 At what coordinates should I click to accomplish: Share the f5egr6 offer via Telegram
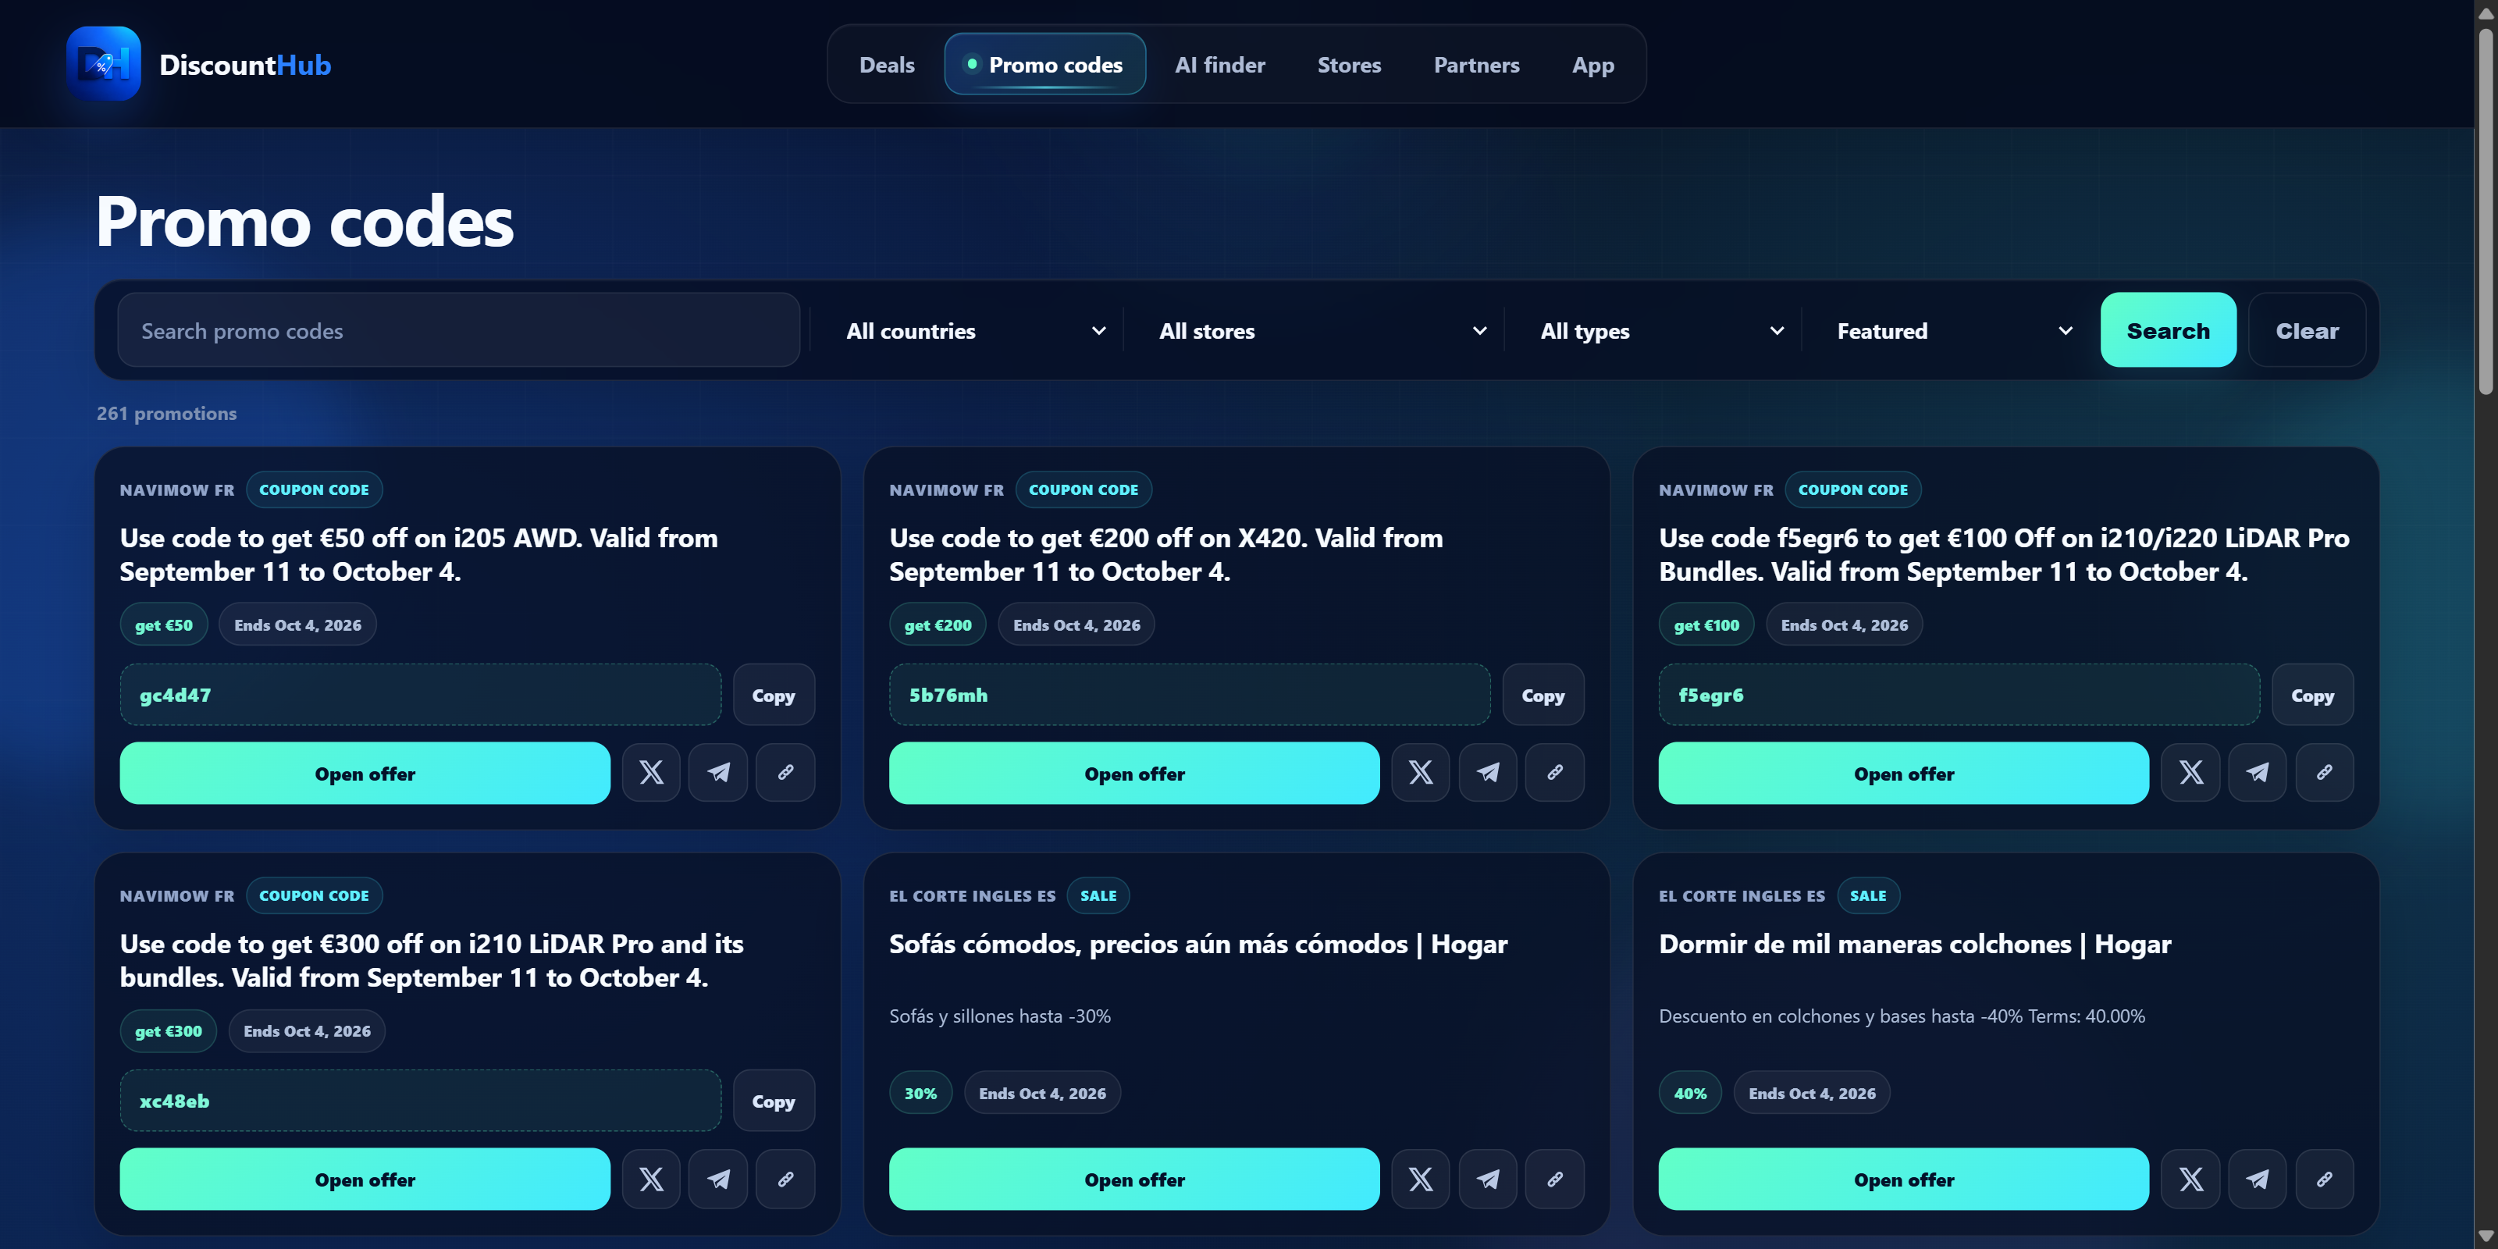(x=2258, y=773)
